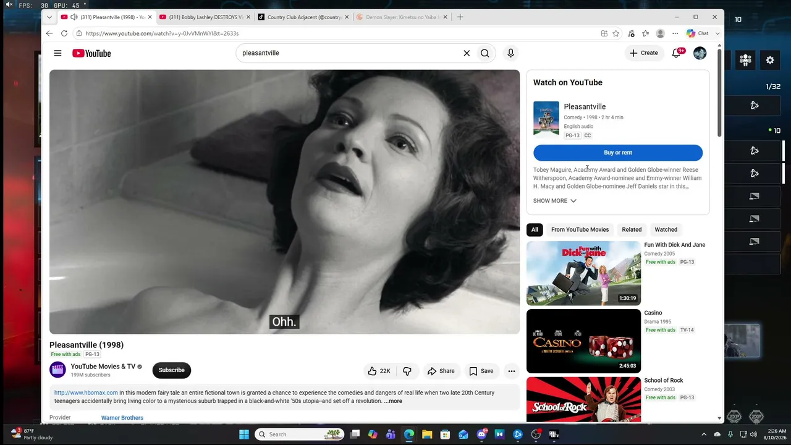This screenshot has width=791, height=445.
Task: Open the Windows Start menu
Action: pos(244,434)
